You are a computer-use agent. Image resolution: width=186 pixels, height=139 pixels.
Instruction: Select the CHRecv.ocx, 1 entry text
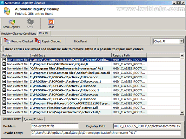(x=65, y=81)
